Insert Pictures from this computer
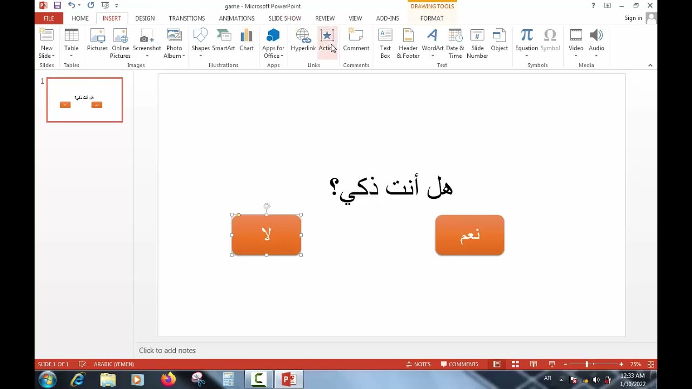 (97, 41)
